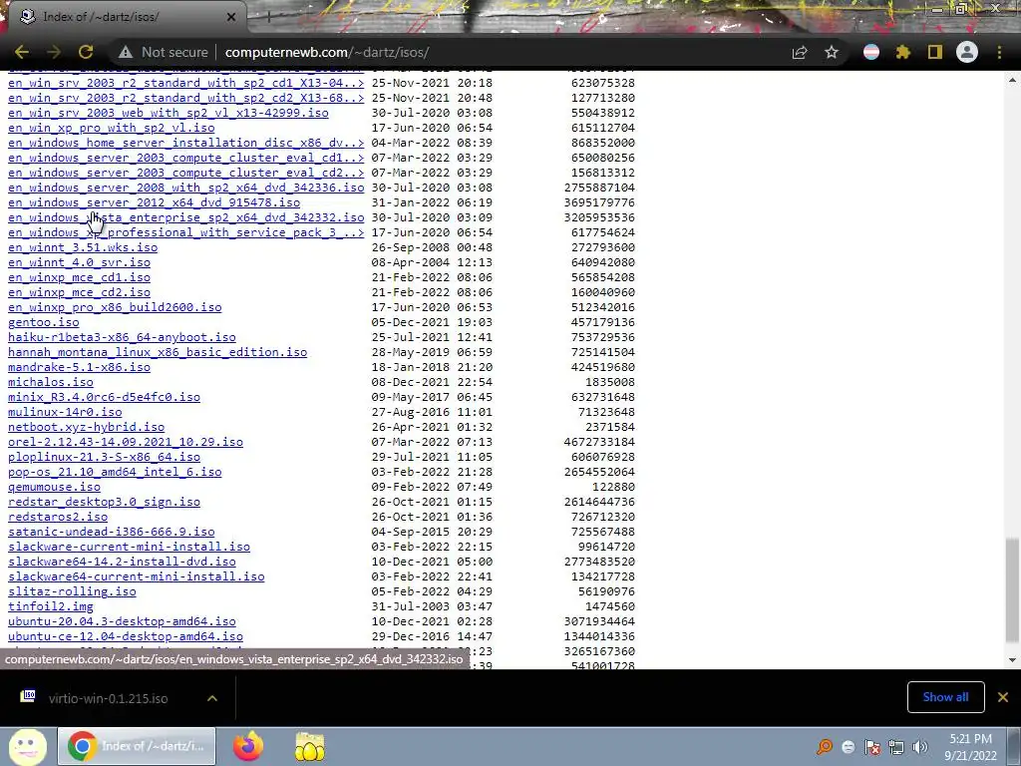The image size is (1021, 766).
Task: Expand the virtio-win-0.1.215.iso download options chevron
Action: 212,698
